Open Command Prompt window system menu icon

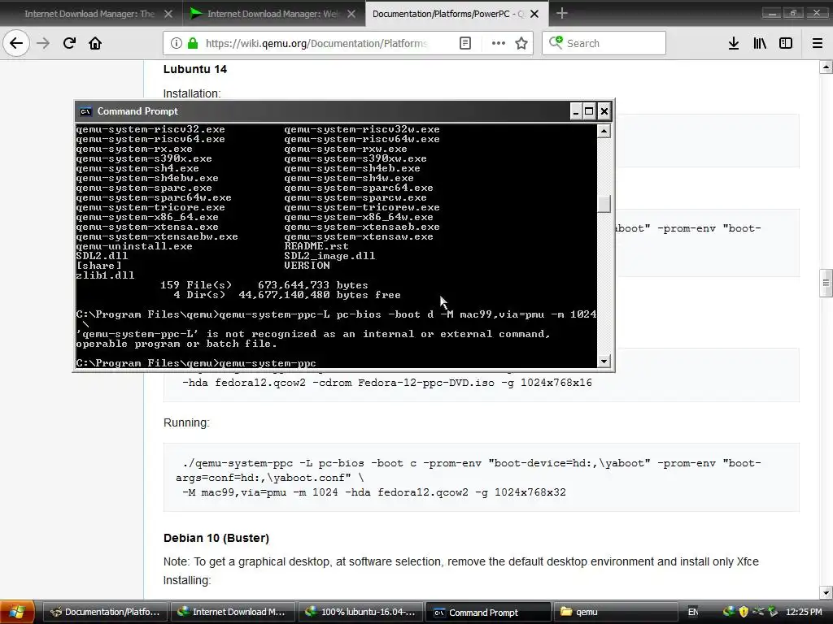(x=85, y=111)
